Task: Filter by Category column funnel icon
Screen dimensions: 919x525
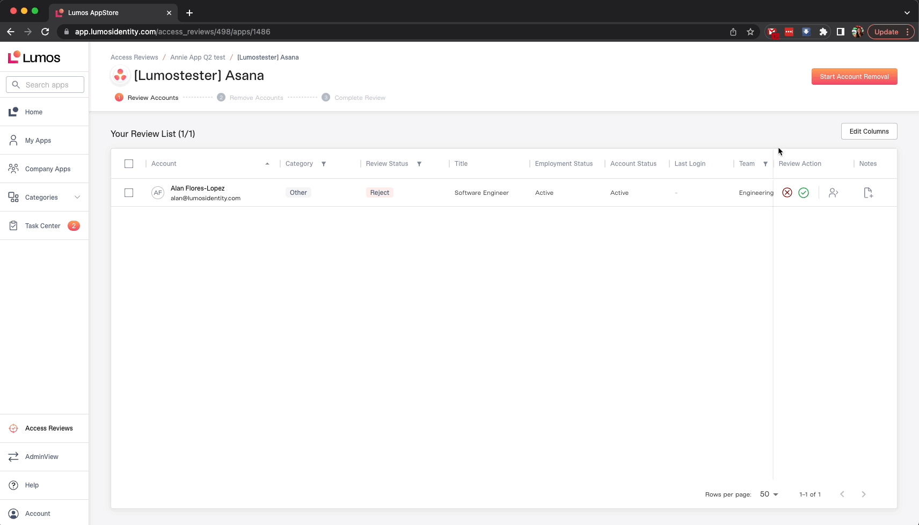Action: click(324, 164)
